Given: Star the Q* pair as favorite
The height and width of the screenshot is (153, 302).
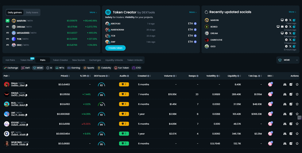Looking at the screenshot, I should pos(297,134).
